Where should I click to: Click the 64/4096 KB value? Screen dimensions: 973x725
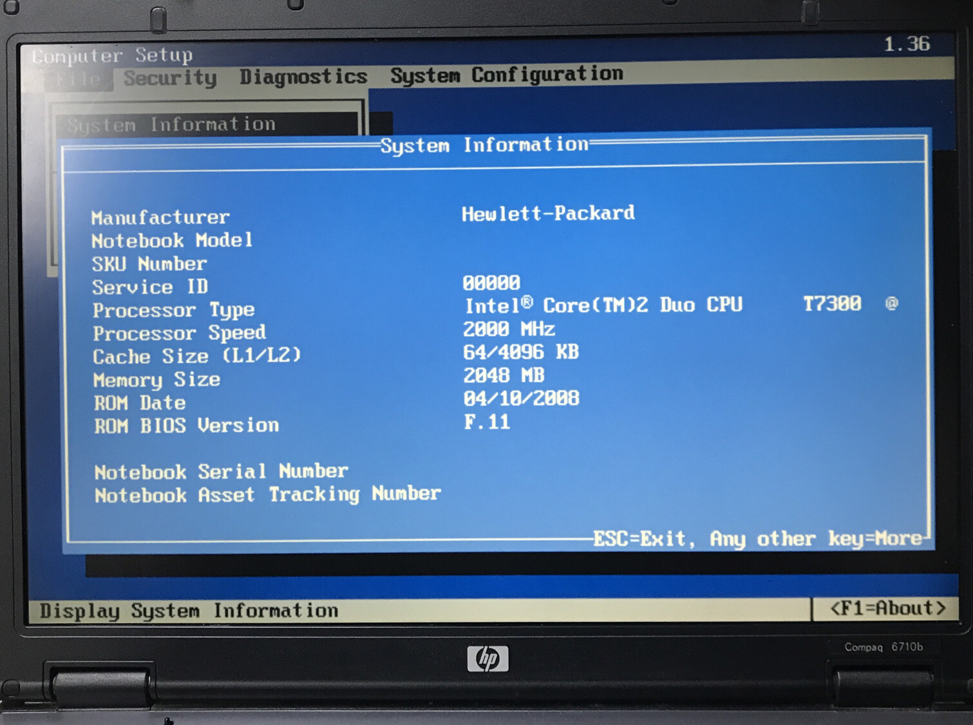point(521,352)
